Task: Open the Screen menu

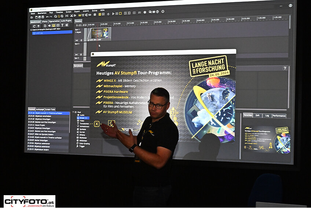Action: 69,12
